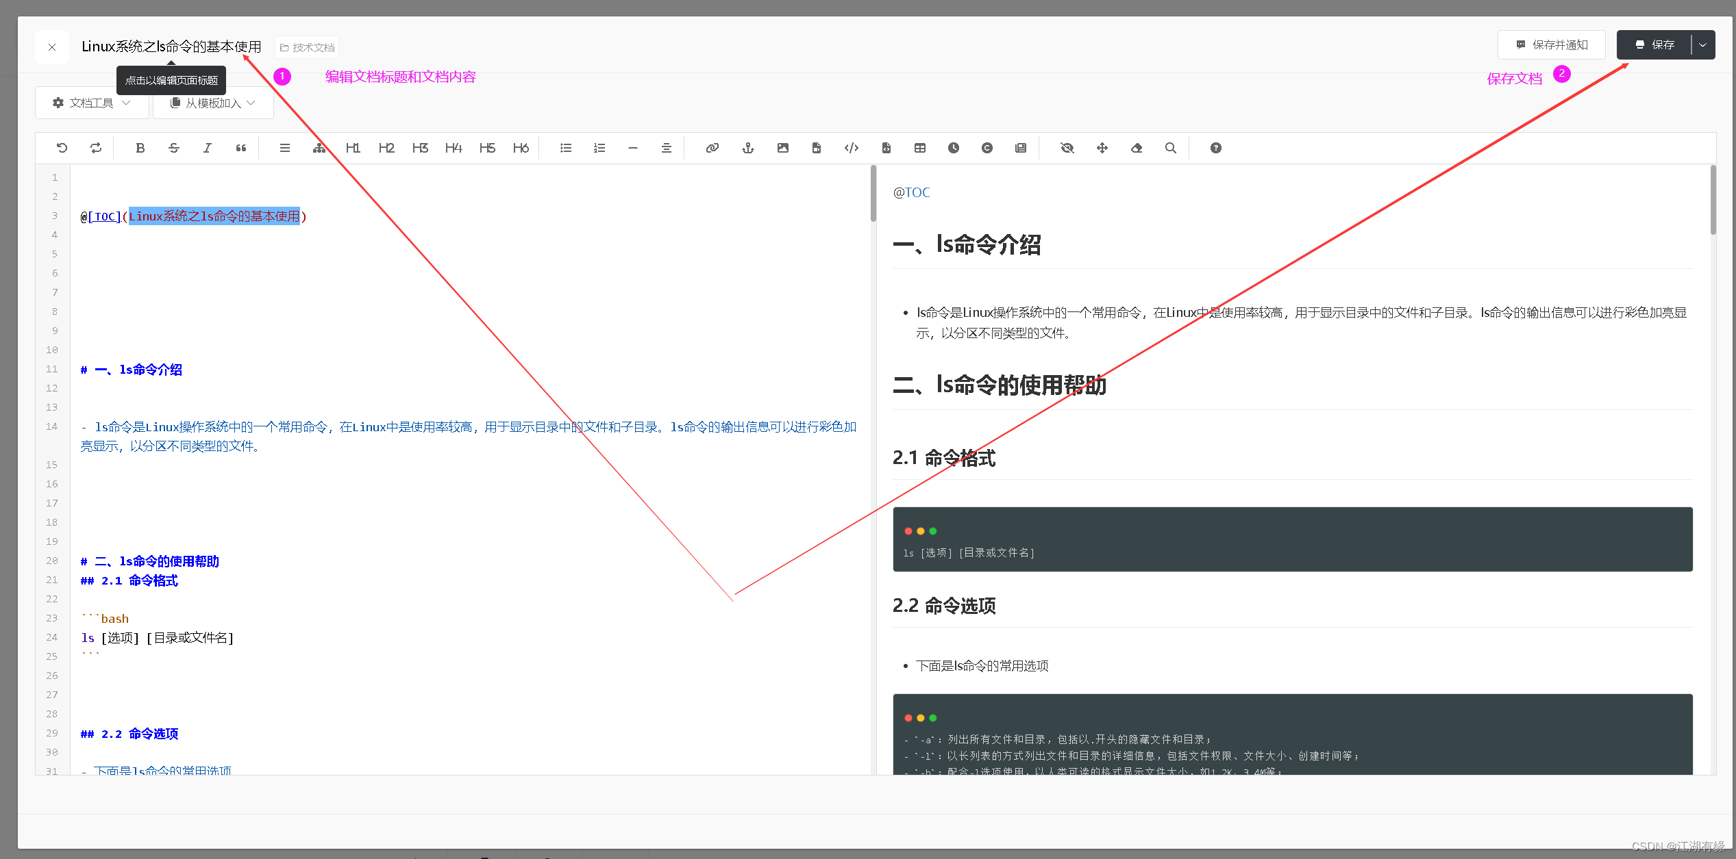Insert an H2 heading
1736x859 pixels.
click(386, 148)
